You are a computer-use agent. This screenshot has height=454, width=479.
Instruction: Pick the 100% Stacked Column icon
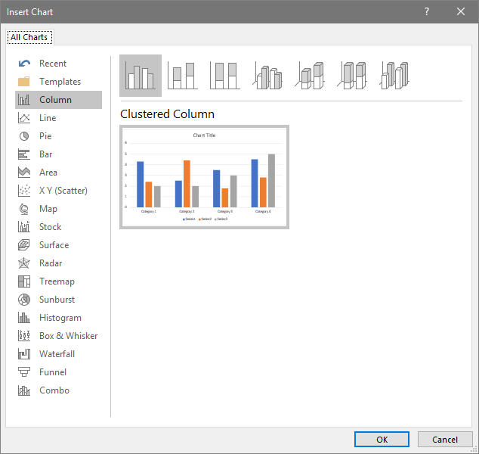[x=224, y=76]
